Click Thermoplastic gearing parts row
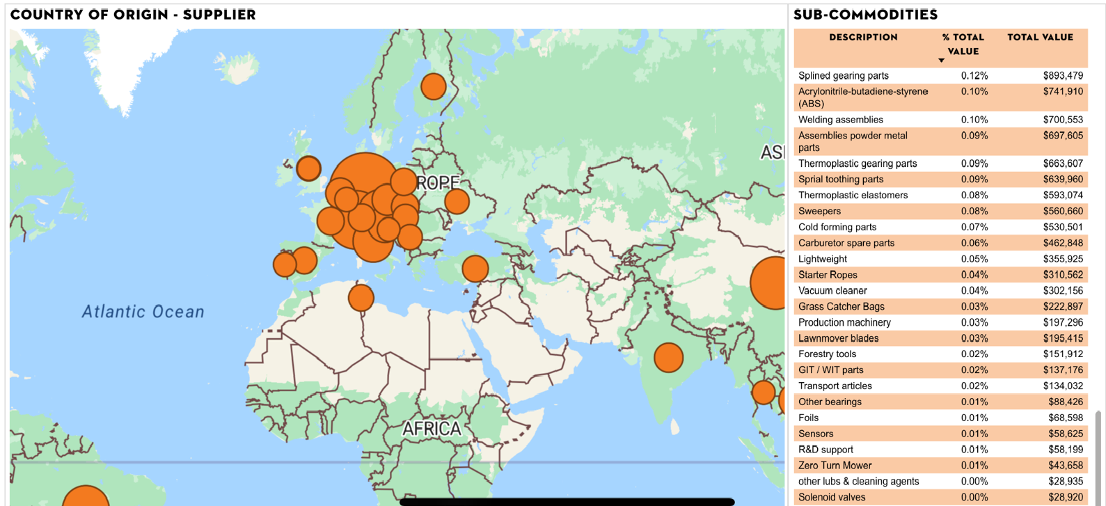This screenshot has height=506, width=1106. [x=940, y=164]
